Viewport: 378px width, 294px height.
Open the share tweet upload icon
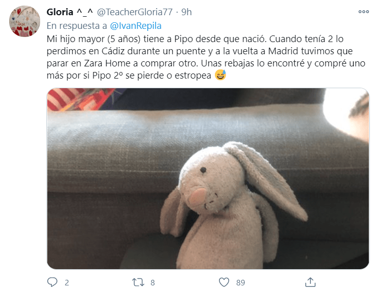[x=310, y=282]
